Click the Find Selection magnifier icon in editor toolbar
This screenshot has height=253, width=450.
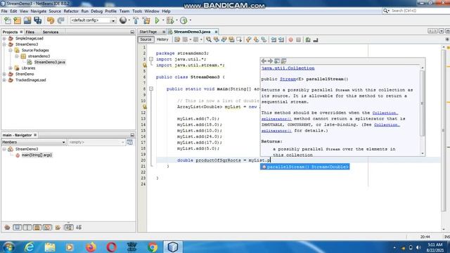coord(209,40)
